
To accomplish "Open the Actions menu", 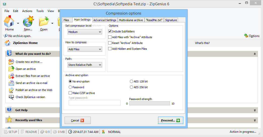I will pyautogui.click(x=27, y=11).
